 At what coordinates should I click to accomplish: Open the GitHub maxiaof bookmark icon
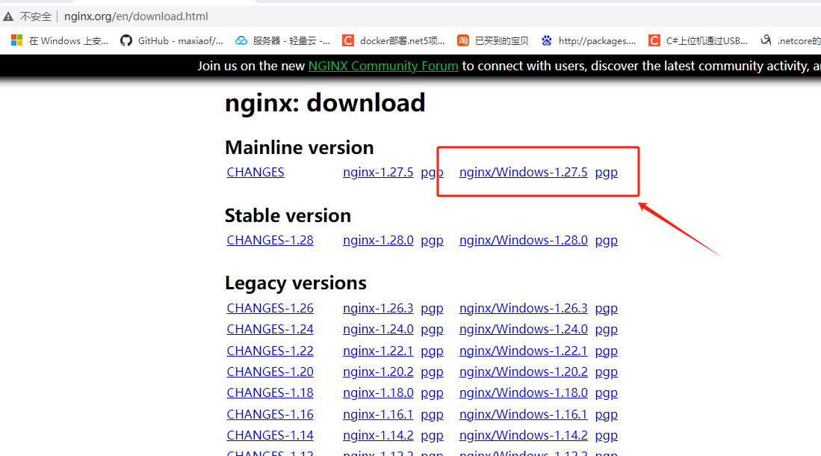coord(126,40)
